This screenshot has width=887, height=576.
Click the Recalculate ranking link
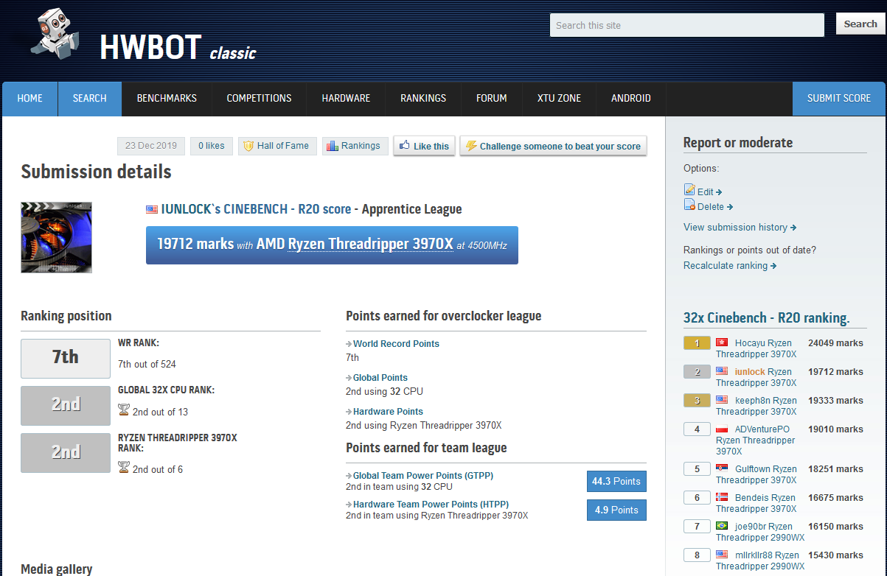(x=726, y=265)
